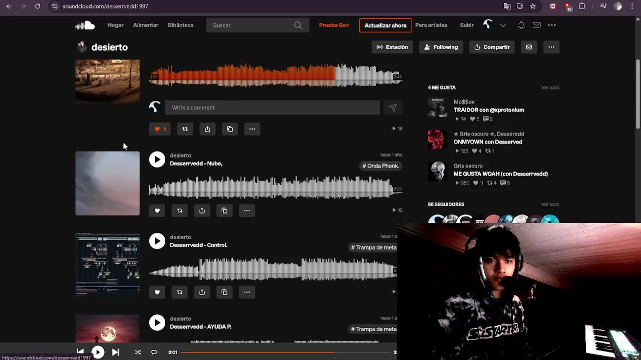
Task: Open the Control track artwork thumbnail
Action: [108, 265]
